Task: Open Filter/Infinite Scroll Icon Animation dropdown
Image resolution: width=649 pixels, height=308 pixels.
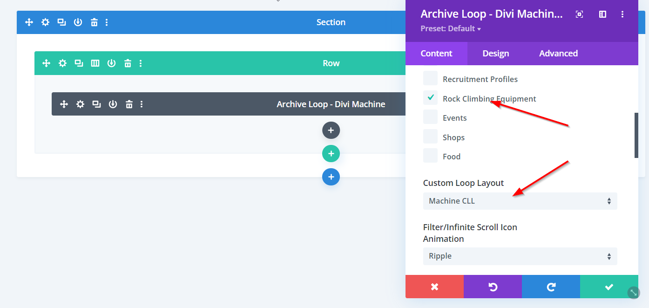Action: tap(520, 256)
